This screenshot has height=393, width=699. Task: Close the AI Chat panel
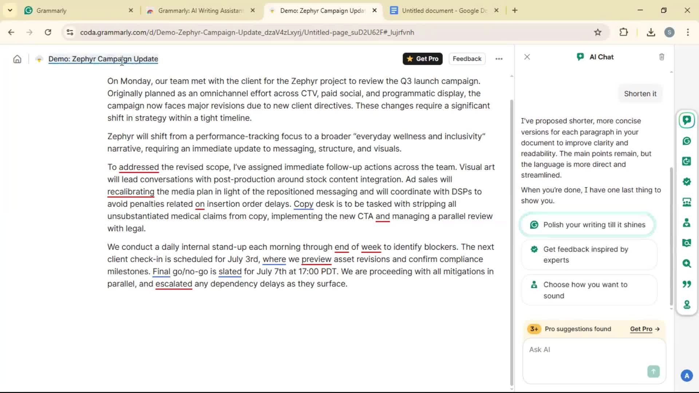(527, 57)
